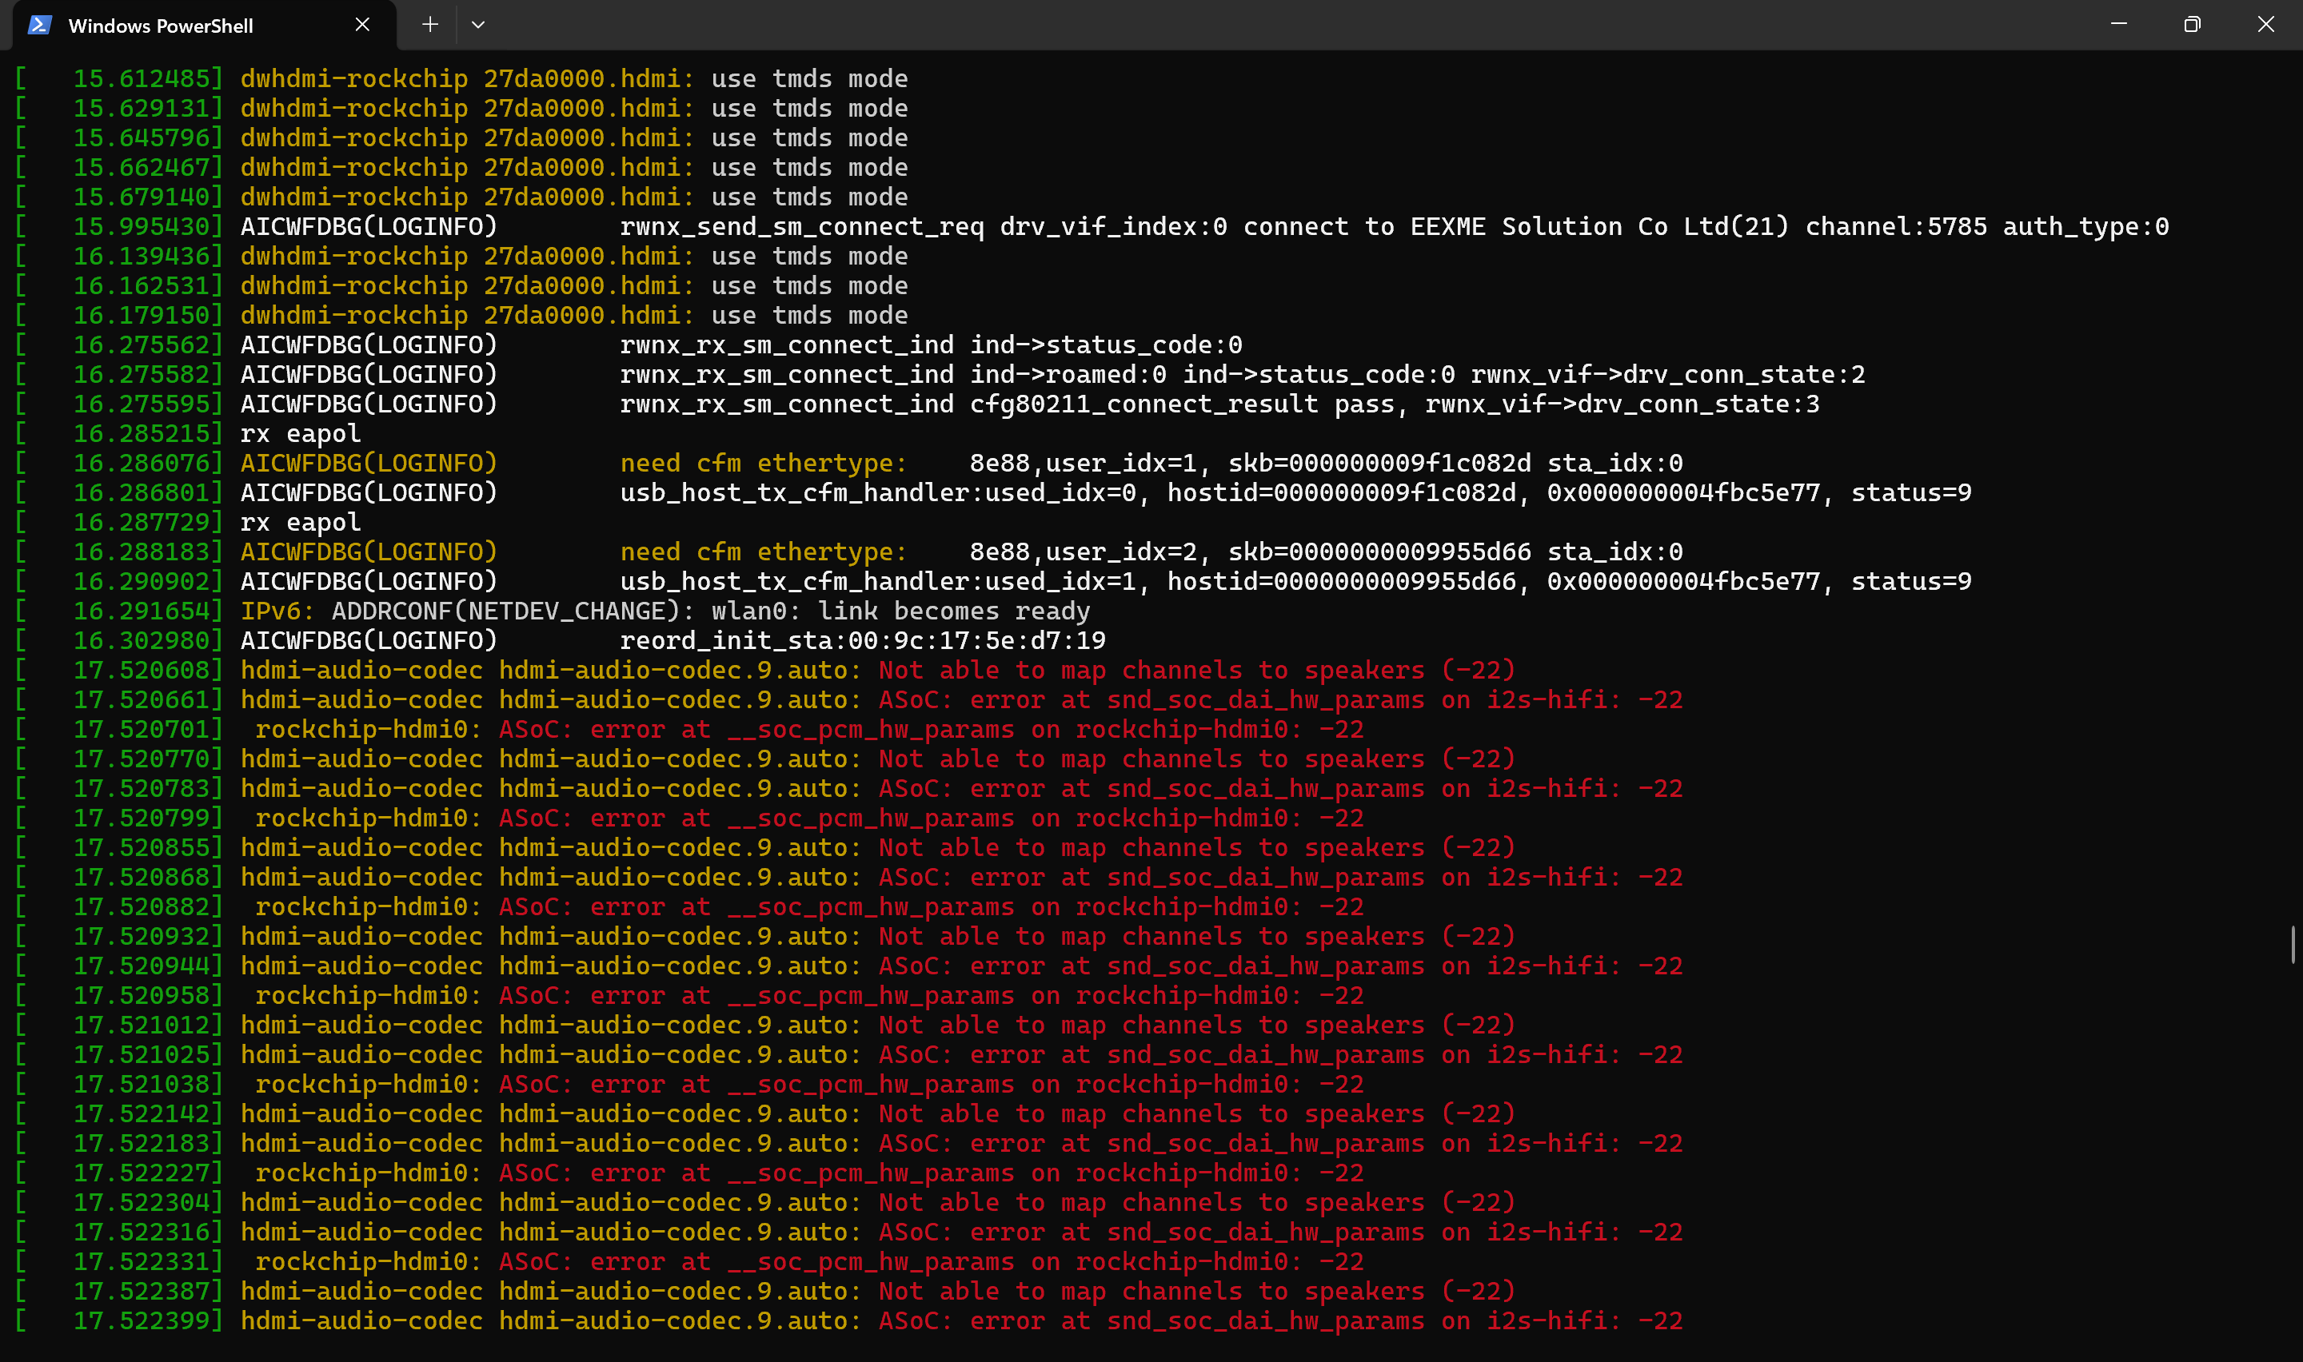2303x1362 pixels.
Task: Restore down the terminal window
Action: pos(2192,24)
